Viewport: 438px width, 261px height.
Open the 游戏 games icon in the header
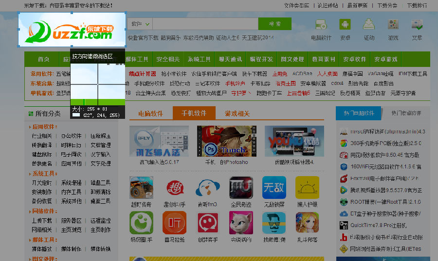pyautogui.click(x=393, y=25)
